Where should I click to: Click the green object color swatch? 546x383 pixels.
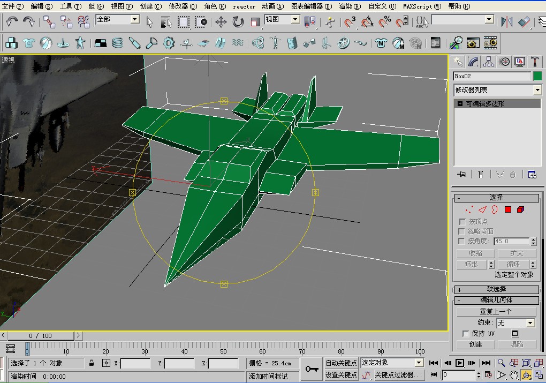pyautogui.click(x=537, y=76)
